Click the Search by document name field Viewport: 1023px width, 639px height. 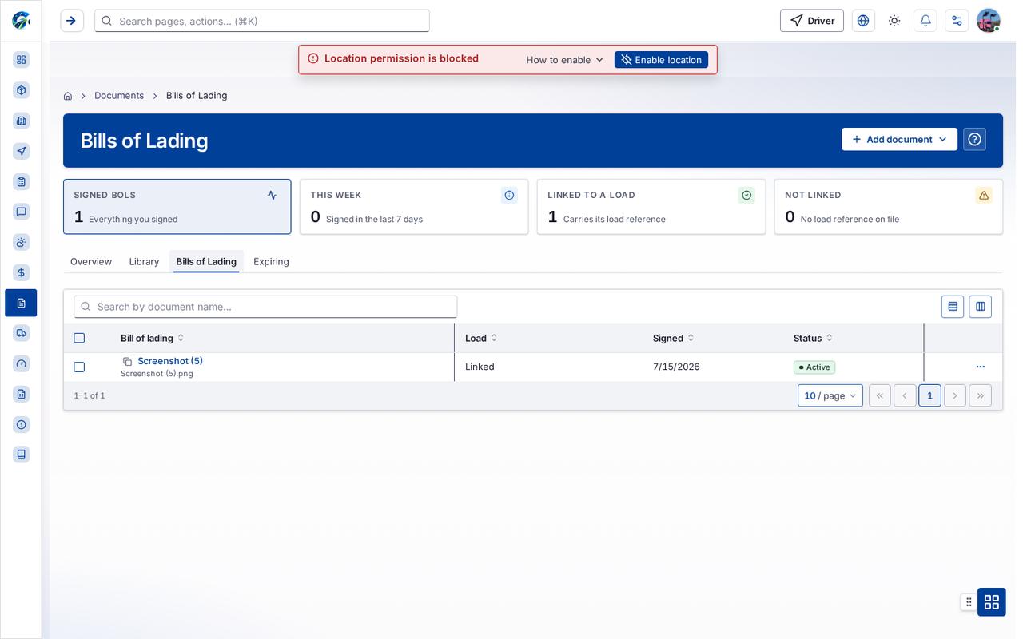coord(265,307)
